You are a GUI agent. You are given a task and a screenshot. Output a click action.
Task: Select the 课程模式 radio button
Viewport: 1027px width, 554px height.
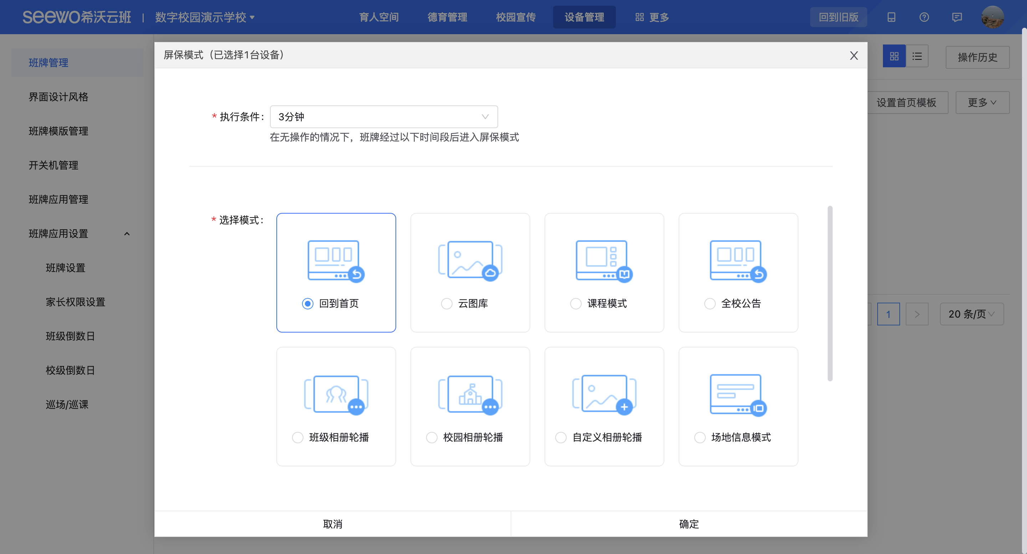[576, 304]
